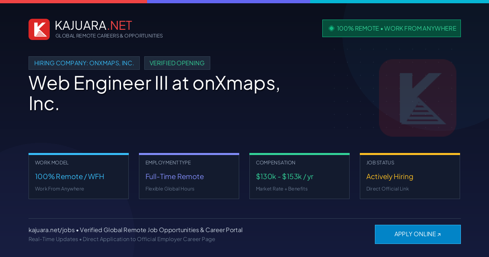Click the Actively Hiring status text

(x=390, y=177)
